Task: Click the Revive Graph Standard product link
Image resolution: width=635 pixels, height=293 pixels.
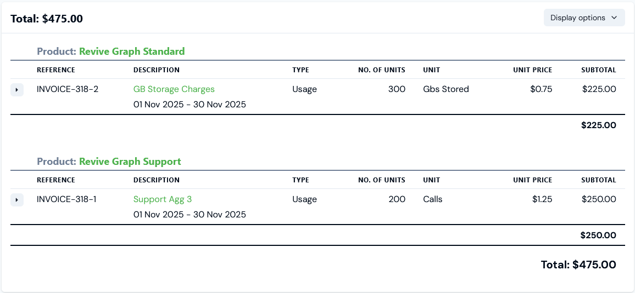Action: pyautogui.click(x=132, y=51)
